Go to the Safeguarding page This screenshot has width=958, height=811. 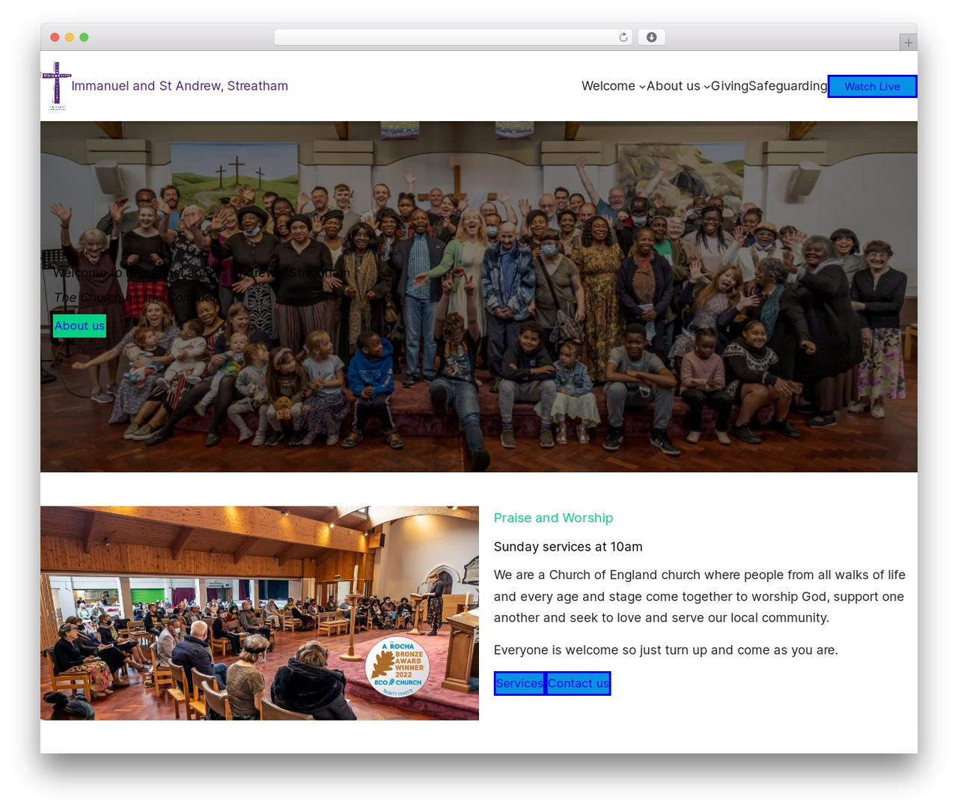coord(788,86)
